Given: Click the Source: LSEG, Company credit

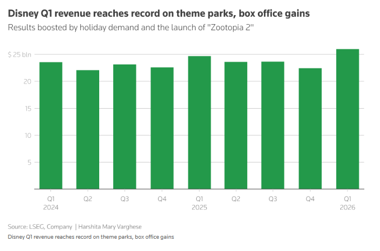Looking at the screenshot, I should (40, 227).
